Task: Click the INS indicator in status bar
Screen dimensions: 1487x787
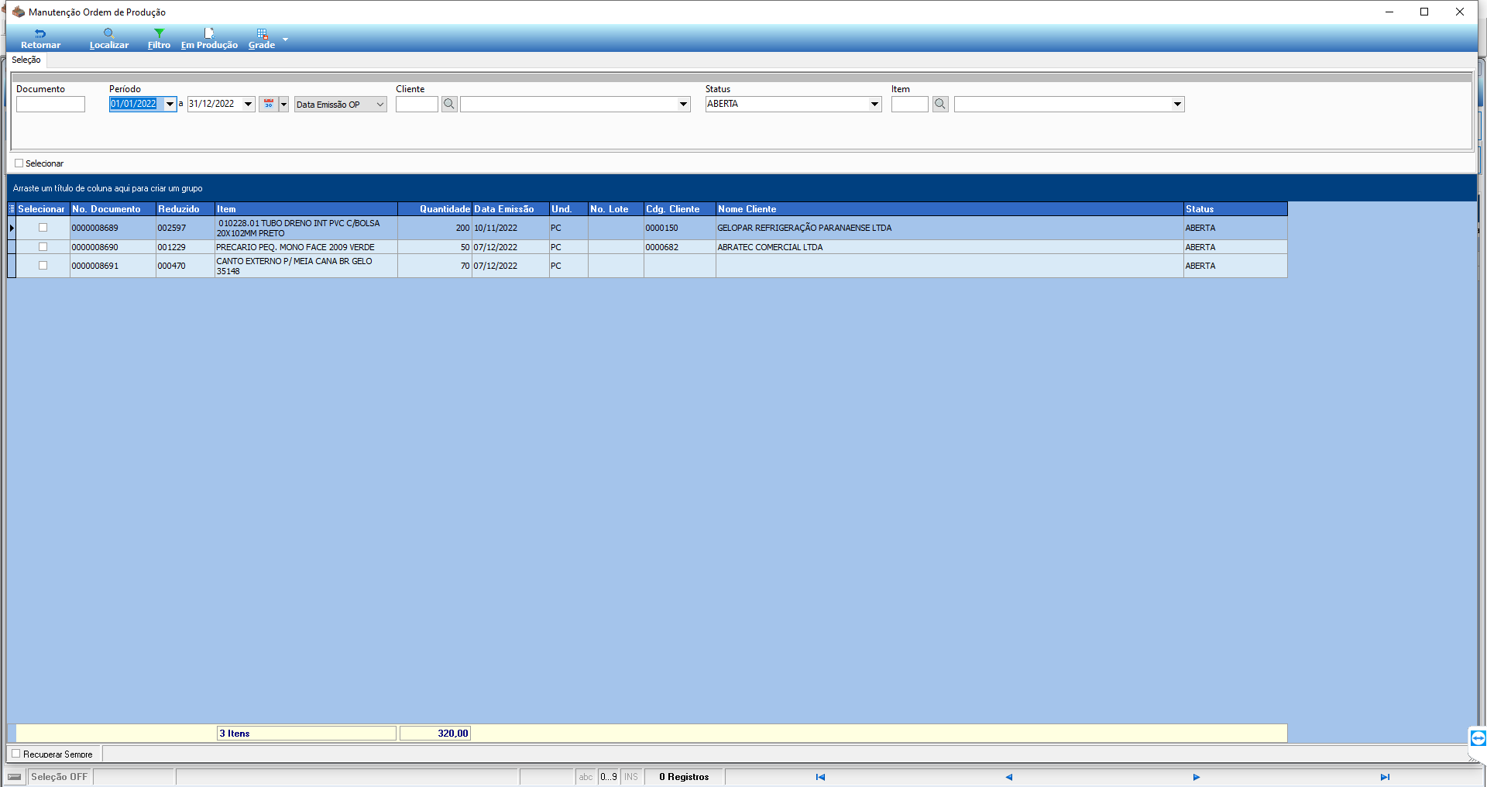Action: (631, 777)
